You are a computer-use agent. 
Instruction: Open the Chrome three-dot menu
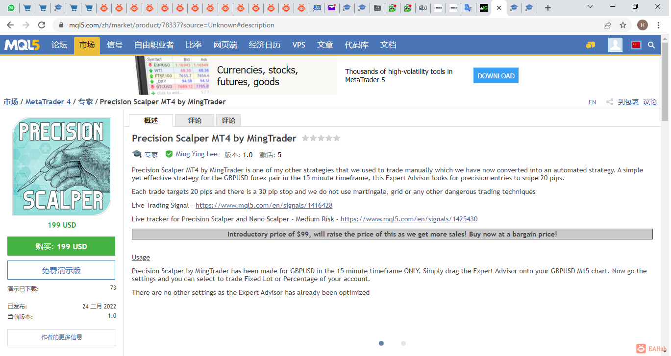(x=658, y=25)
